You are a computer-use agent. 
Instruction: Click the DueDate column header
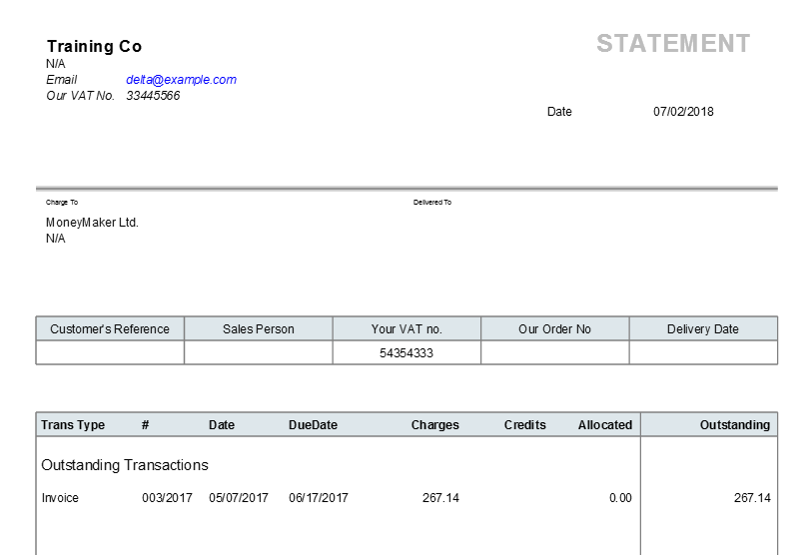(x=313, y=425)
